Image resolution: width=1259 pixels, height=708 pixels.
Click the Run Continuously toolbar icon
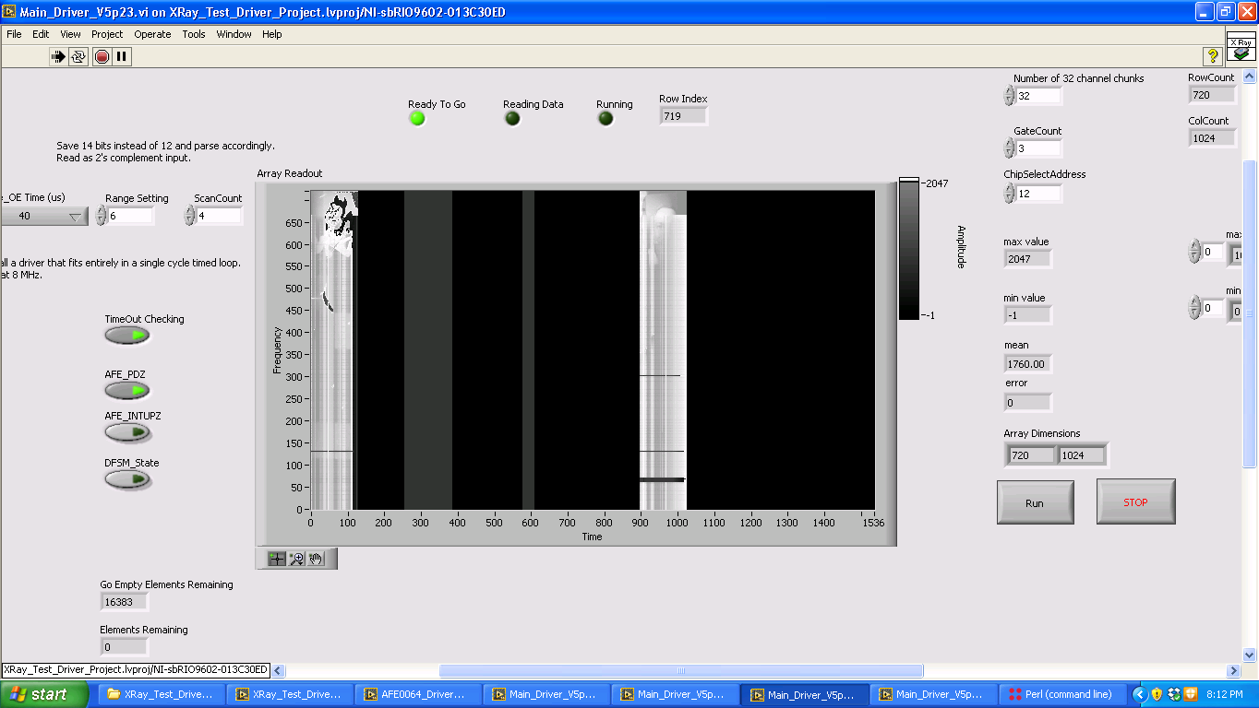pos(79,56)
